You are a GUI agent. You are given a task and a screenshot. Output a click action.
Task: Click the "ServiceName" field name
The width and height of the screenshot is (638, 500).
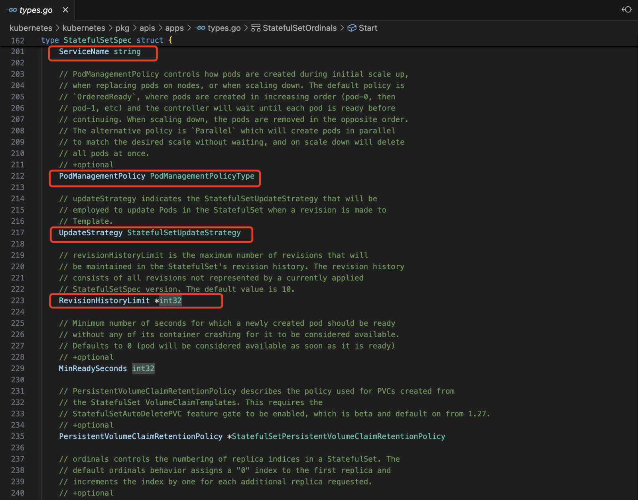tap(84, 51)
